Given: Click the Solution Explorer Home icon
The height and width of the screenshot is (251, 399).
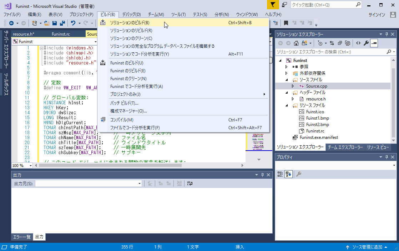Looking at the screenshot, I should tap(296, 43).
